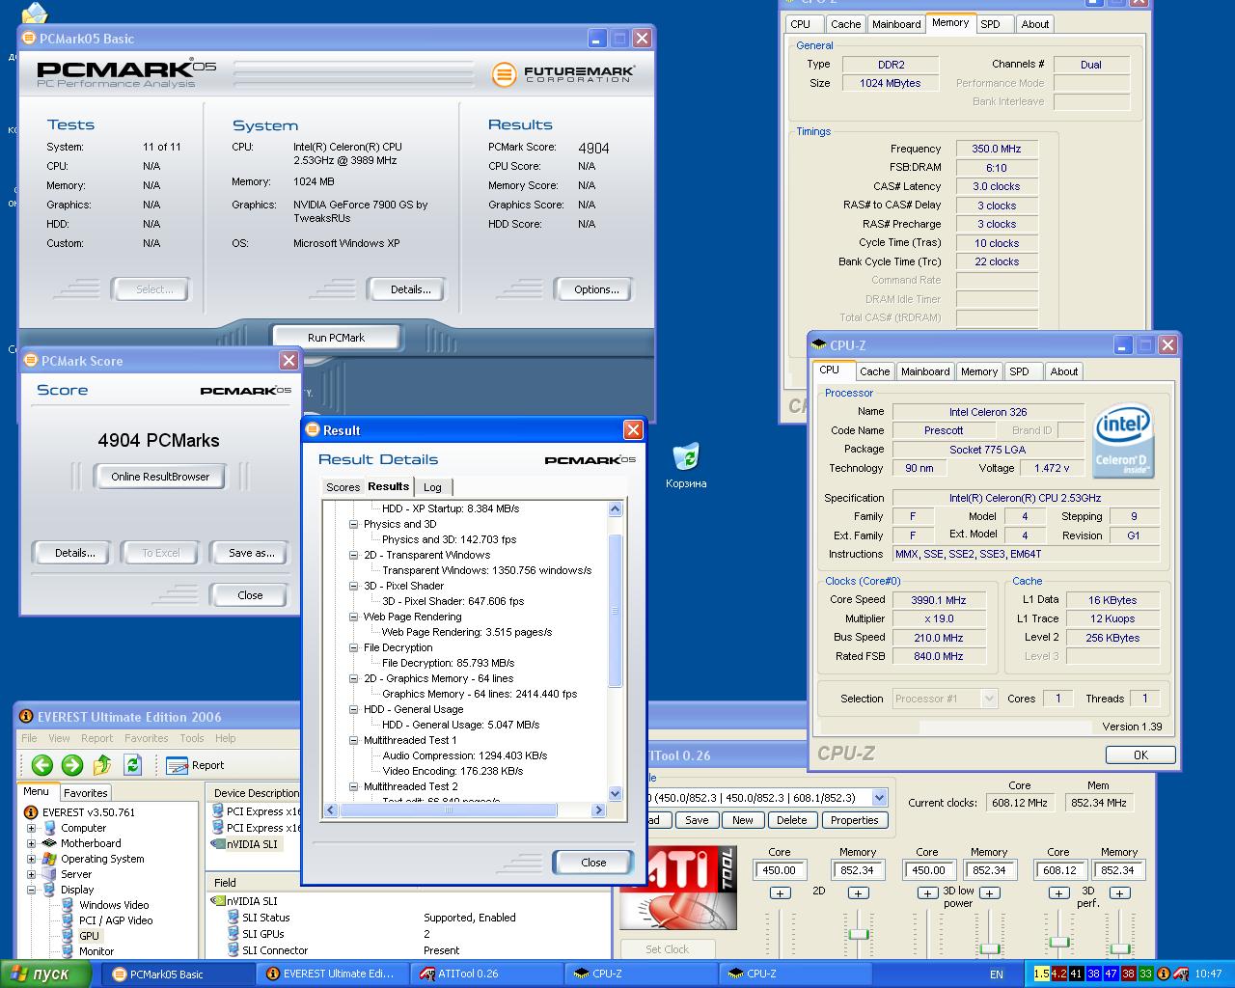
Task: Click the SLI Connector field icon
Action: tap(233, 950)
